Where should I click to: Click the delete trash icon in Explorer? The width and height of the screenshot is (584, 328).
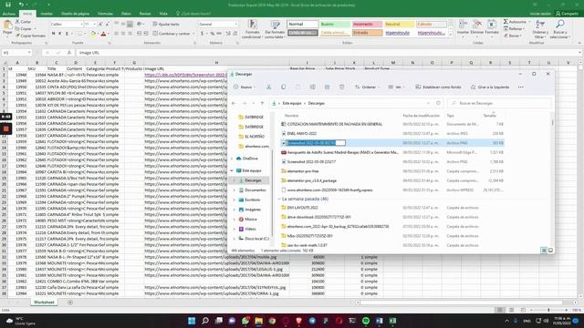[341, 87]
